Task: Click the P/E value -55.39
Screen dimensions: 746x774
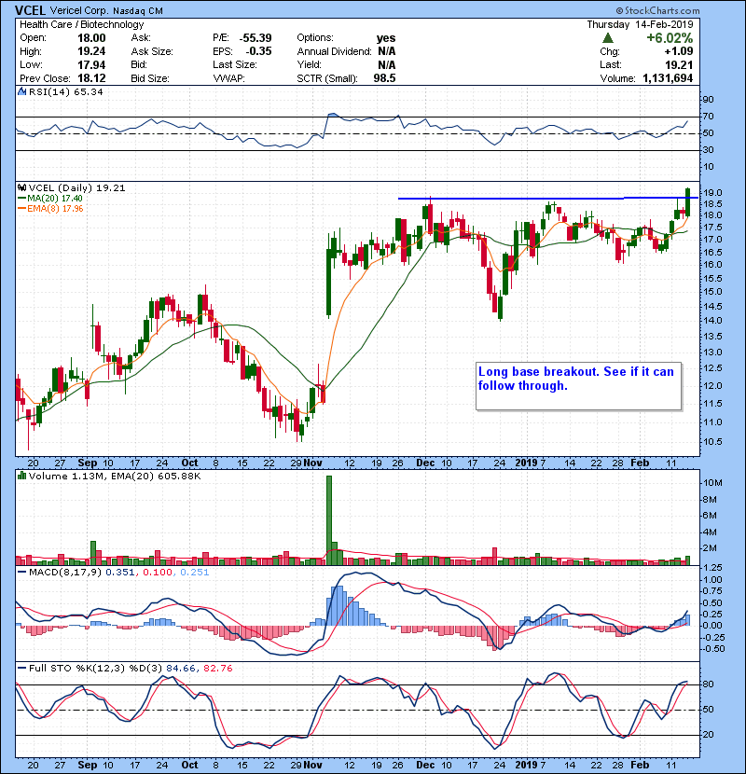Action: click(256, 38)
